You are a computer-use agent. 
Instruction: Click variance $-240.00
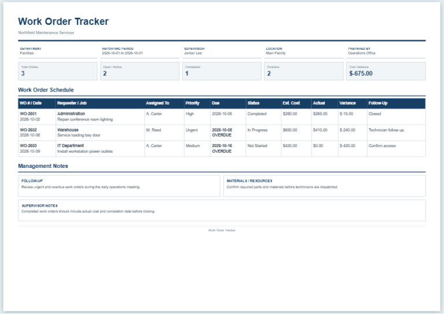pos(347,130)
